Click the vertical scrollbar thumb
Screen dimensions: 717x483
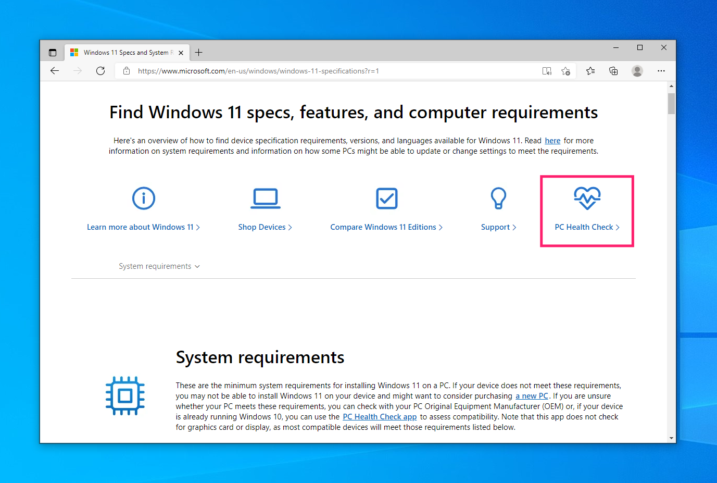pos(672,103)
